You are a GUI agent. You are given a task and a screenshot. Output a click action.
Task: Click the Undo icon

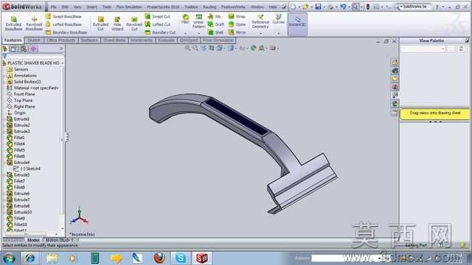(343, 7)
